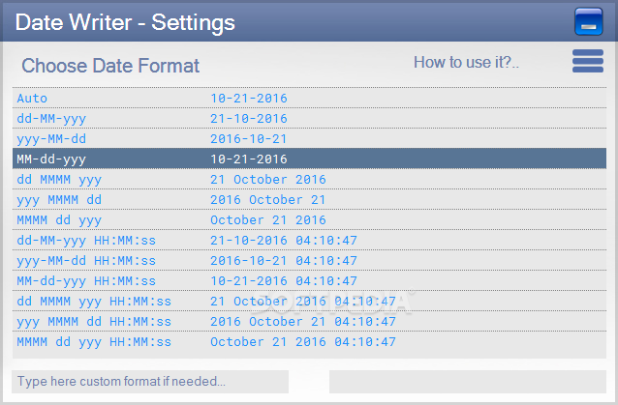Choose MM-dd-yyy HH:MM:ss format
The height and width of the screenshot is (405, 618).
pos(309,280)
